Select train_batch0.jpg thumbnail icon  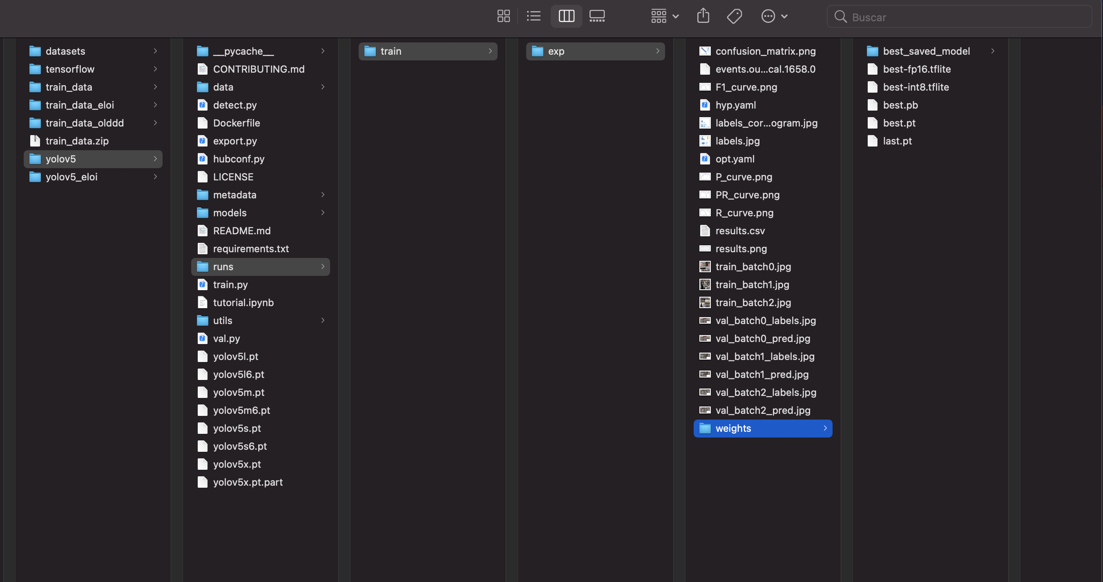(705, 267)
